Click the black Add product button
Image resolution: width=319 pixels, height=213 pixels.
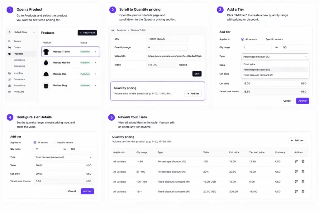pyautogui.click(x=87, y=33)
